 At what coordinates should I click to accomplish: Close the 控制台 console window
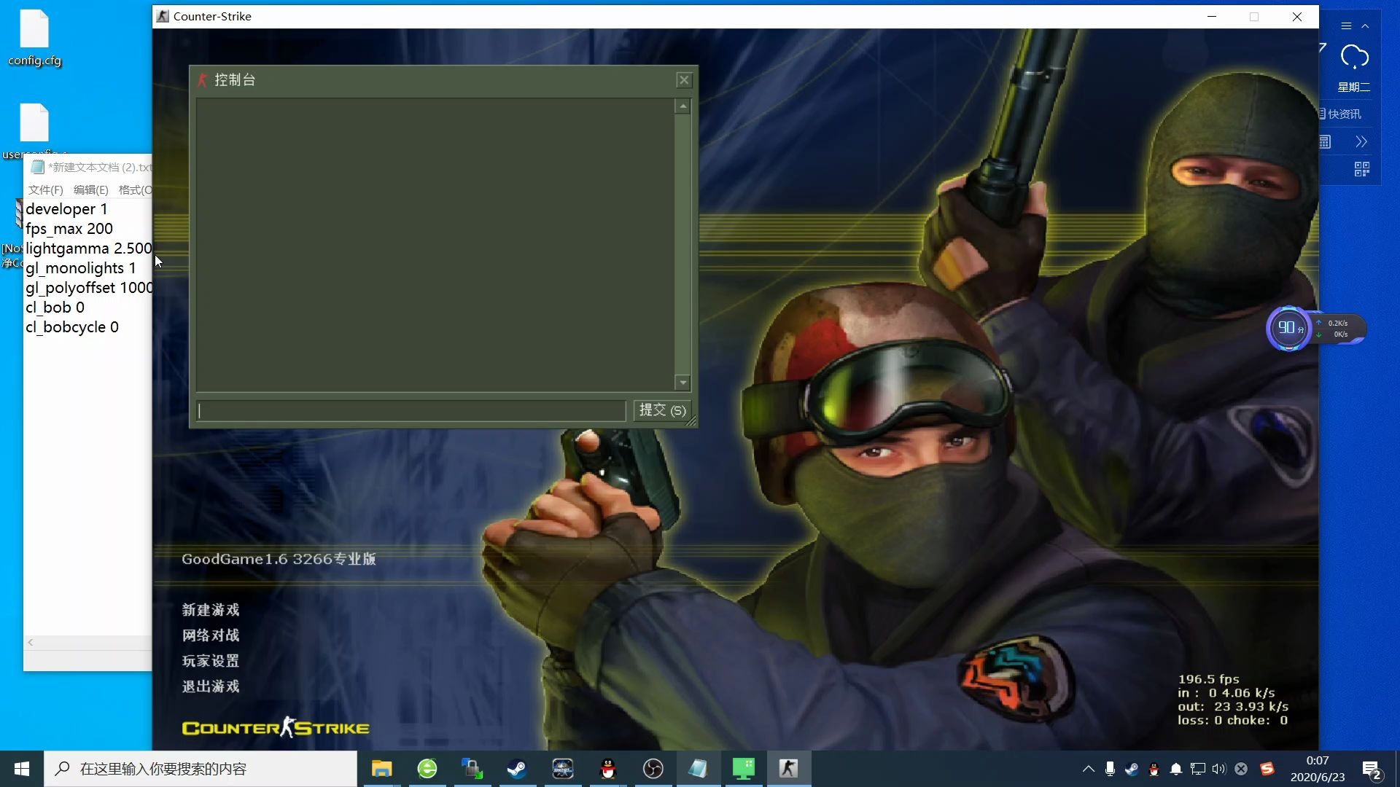[x=683, y=80]
